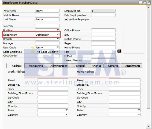The width and height of the screenshot is (152, 129).
Task: Click the Home Address Block field
Action: [125, 89]
